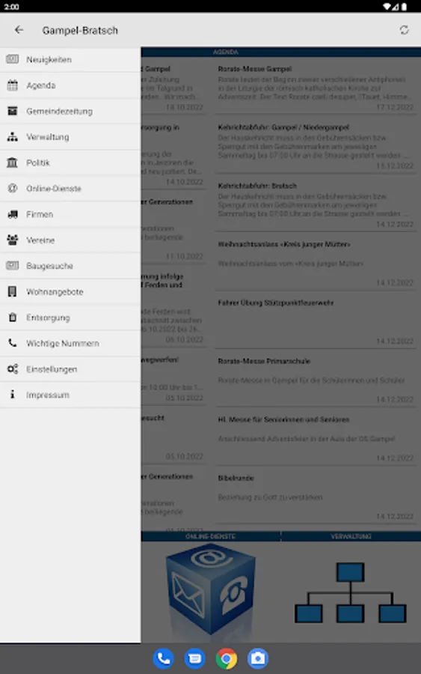This screenshot has width=421, height=674.
Task: Select Gemeindezeitung menu entry
Action: 70,112
